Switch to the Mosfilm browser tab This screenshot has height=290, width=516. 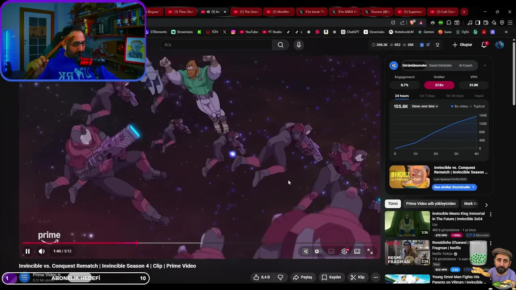click(279, 12)
